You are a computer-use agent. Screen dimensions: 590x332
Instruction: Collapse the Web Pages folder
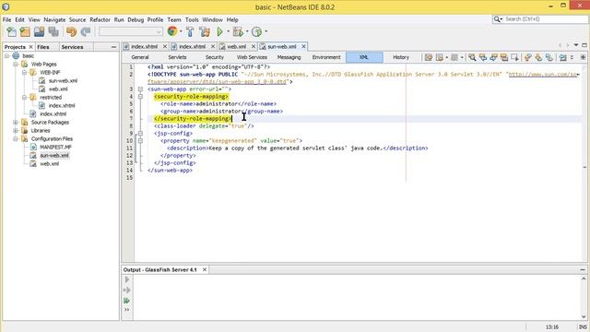pos(16,64)
